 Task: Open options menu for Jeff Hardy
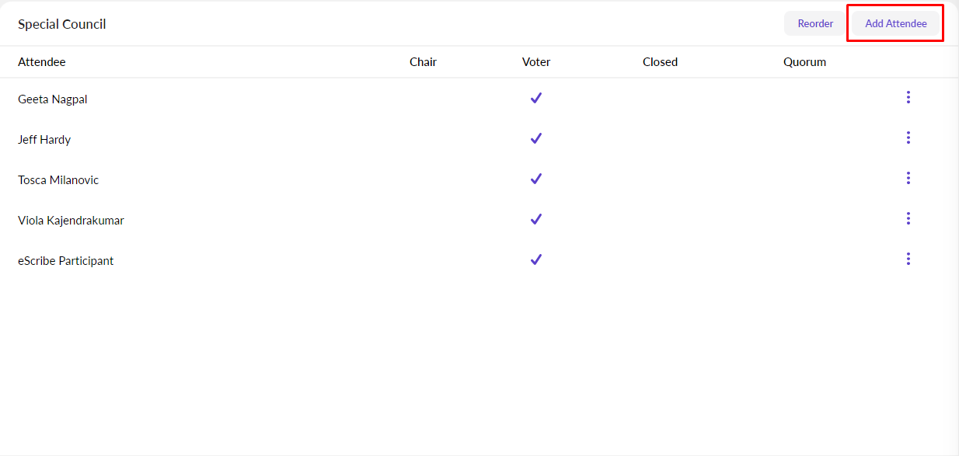click(908, 138)
